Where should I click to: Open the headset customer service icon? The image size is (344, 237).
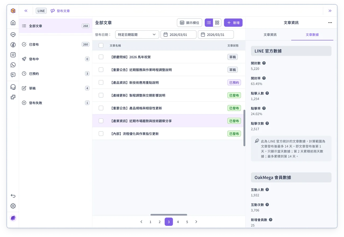click(x=13, y=87)
